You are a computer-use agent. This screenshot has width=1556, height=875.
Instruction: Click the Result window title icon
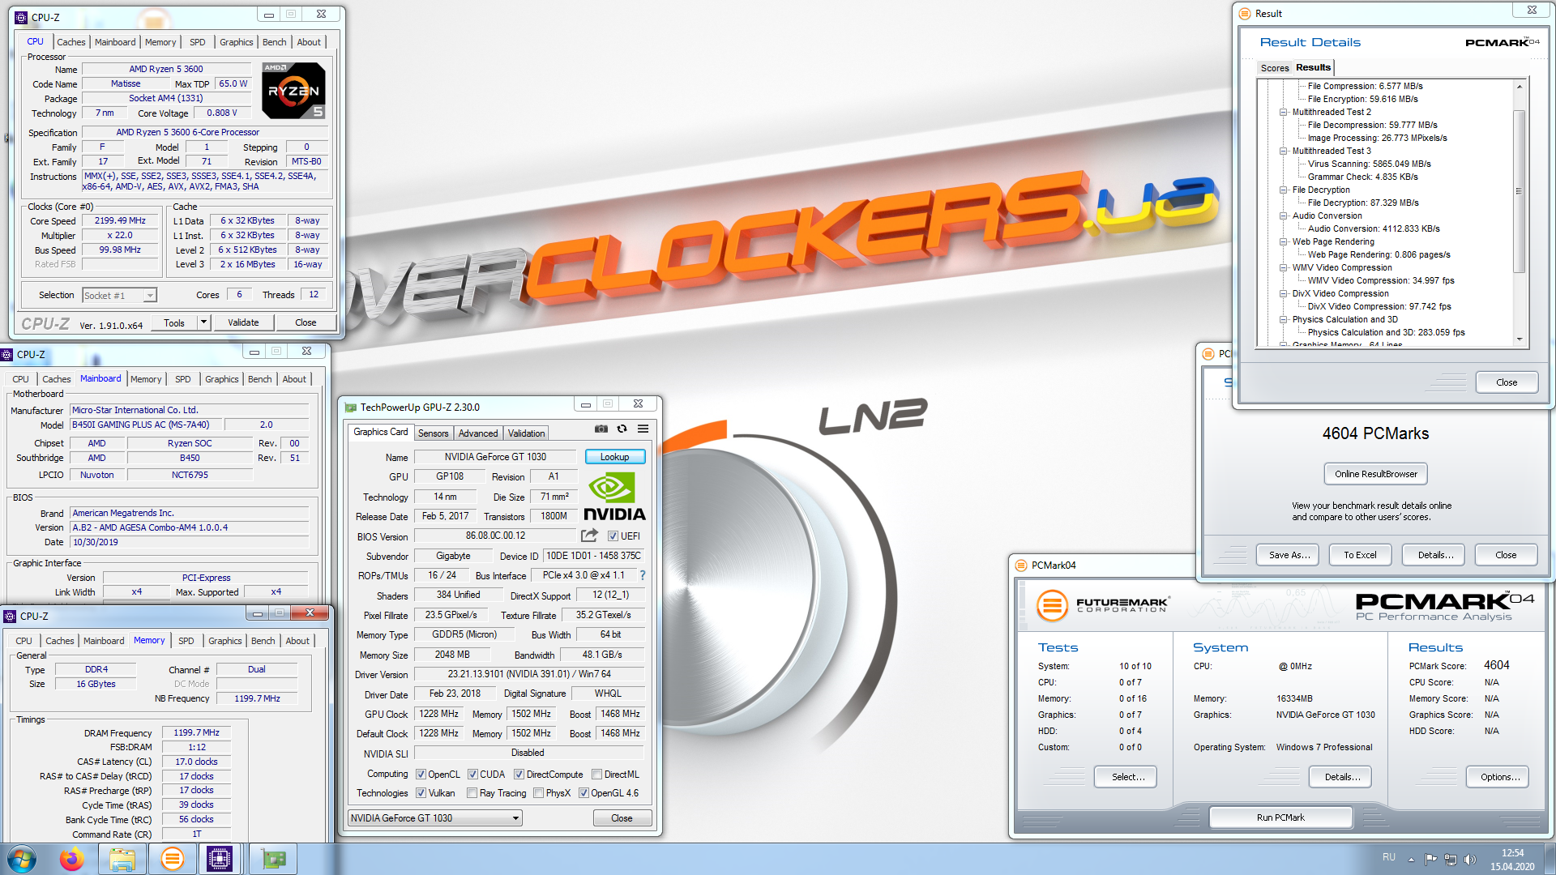point(1245,14)
